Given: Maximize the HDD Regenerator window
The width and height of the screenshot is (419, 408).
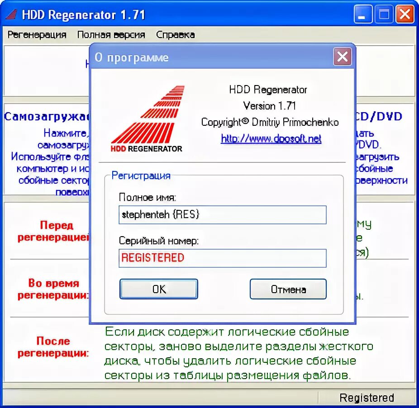Looking at the screenshot, I should coord(384,14).
